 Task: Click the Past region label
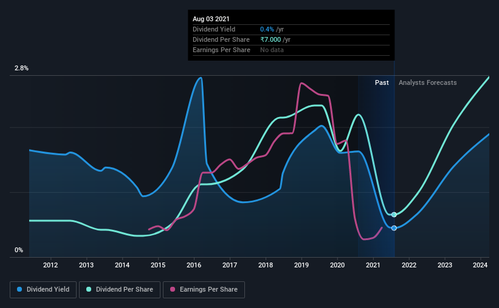pyautogui.click(x=382, y=82)
